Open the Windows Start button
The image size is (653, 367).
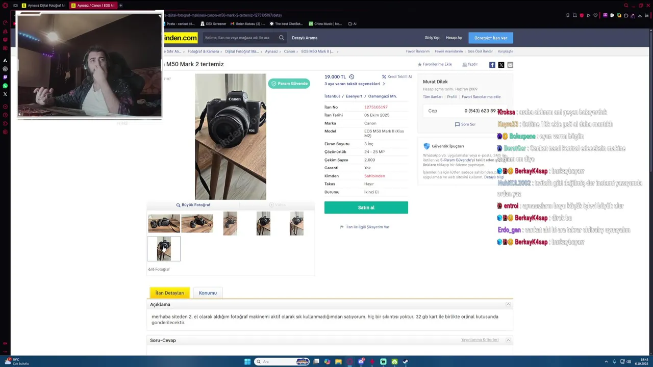tap(247, 361)
